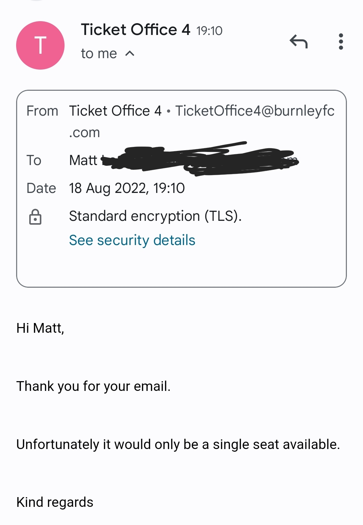Open the three-dot more options menu
Viewport: 363px width, 525px height.
click(341, 42)
